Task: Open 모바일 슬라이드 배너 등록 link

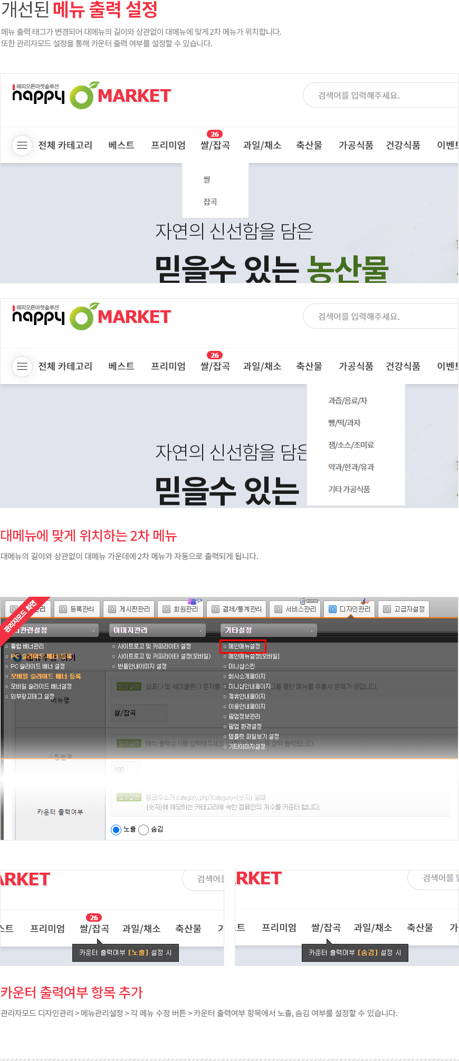Action: pos(46,676)
